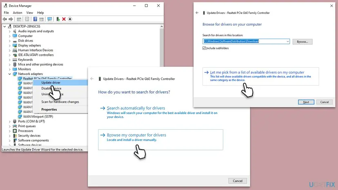
Task: Collapse the DESKTOP-28NGCSS root node
Action: (x=4, y=26)
